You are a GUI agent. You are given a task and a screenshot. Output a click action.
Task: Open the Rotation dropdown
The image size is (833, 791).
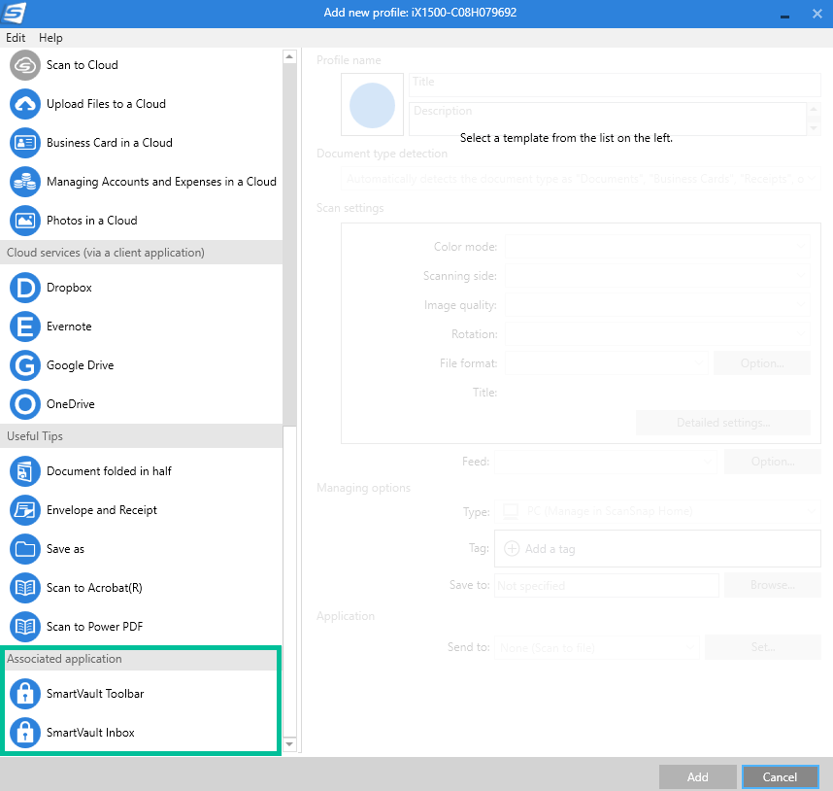pyautogui.click(x=657, y=334)
